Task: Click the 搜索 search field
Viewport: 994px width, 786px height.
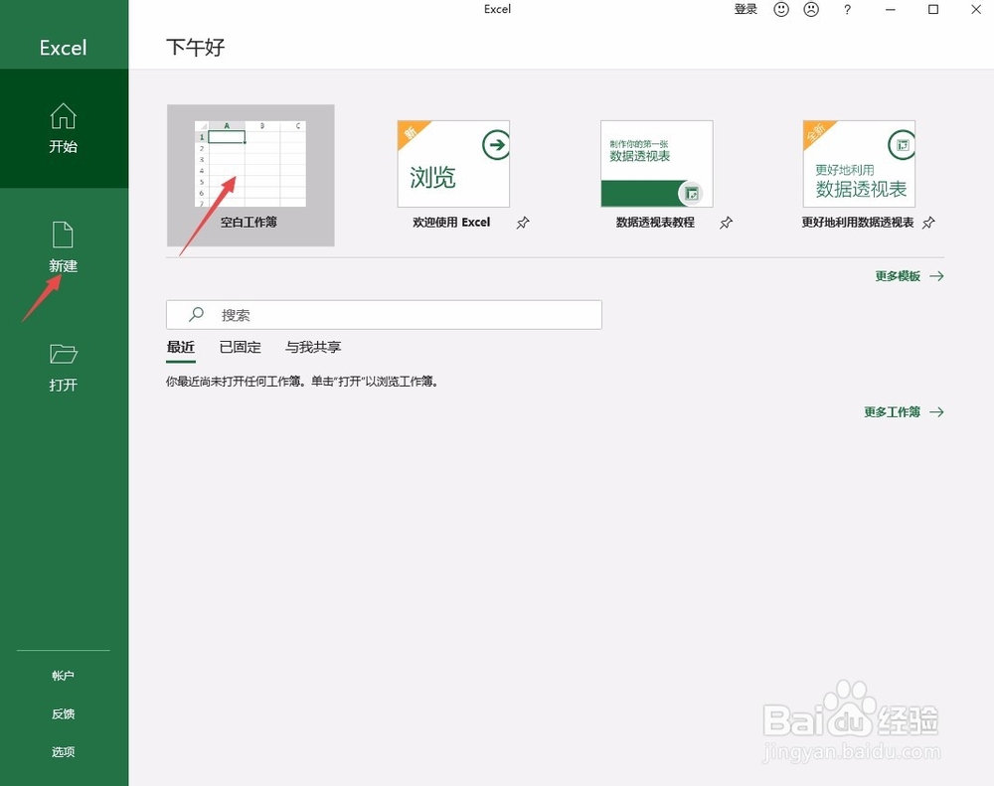Action: (384, 314)
